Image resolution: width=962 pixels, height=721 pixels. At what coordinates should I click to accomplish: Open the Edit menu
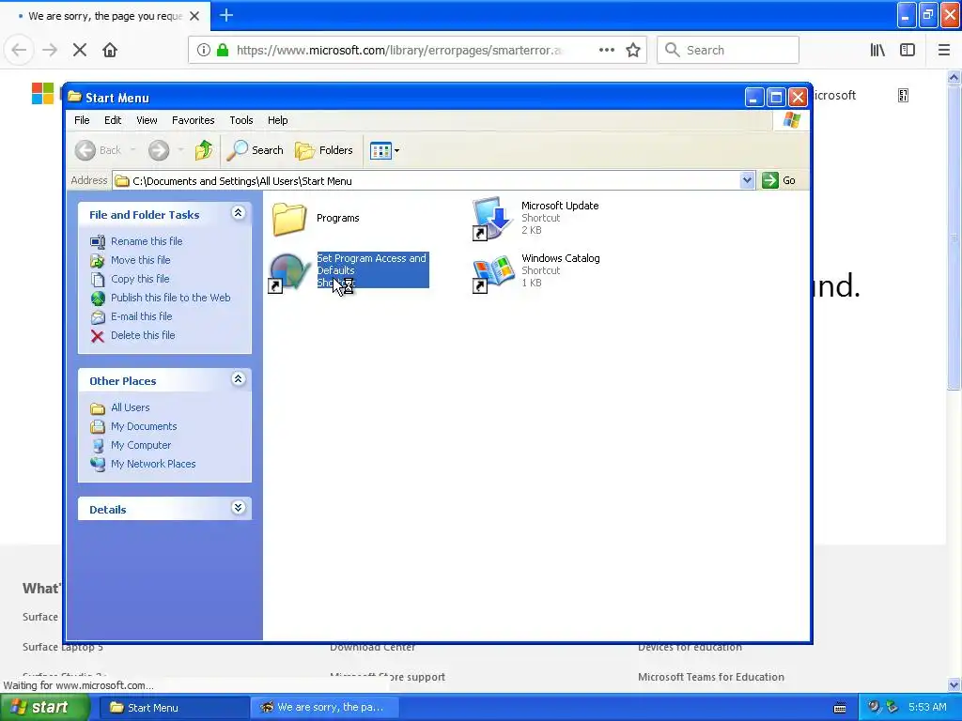[113, 120]
